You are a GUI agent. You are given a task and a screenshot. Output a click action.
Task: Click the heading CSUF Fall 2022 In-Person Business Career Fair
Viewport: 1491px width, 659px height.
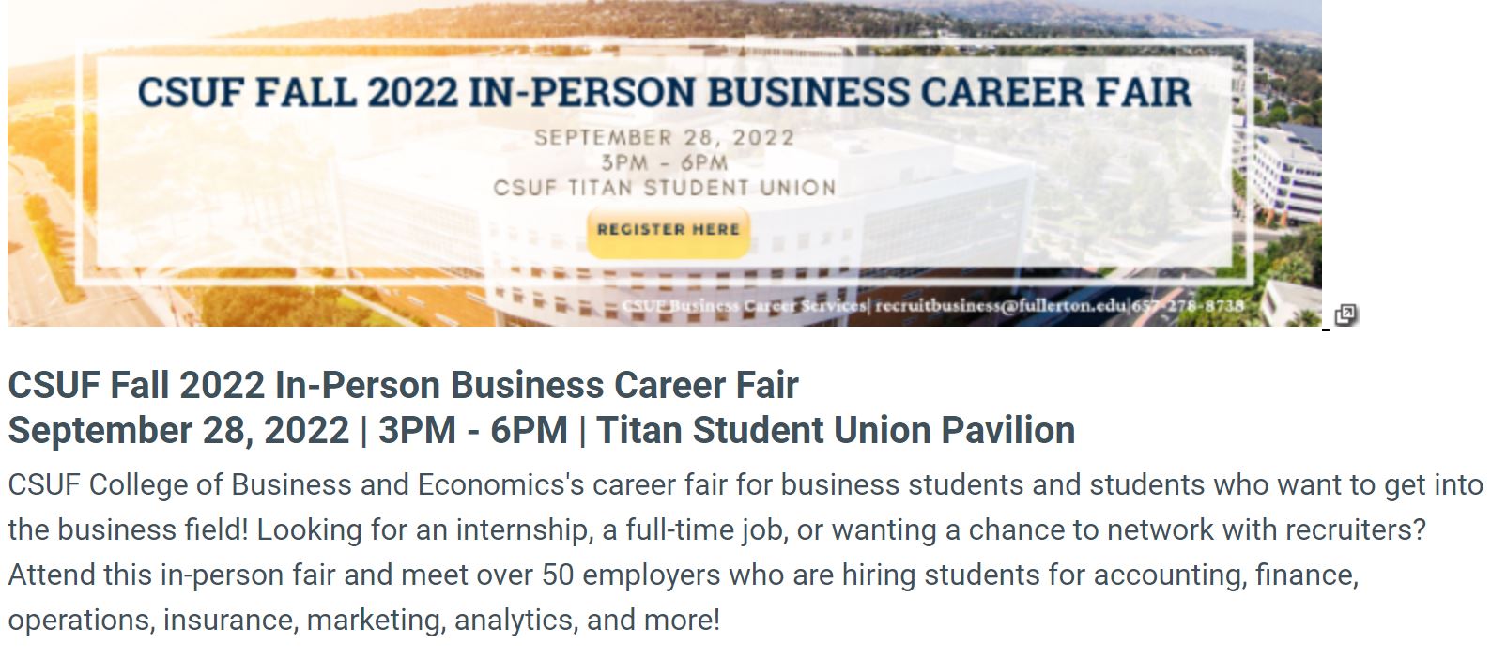[x=403, y=385]
